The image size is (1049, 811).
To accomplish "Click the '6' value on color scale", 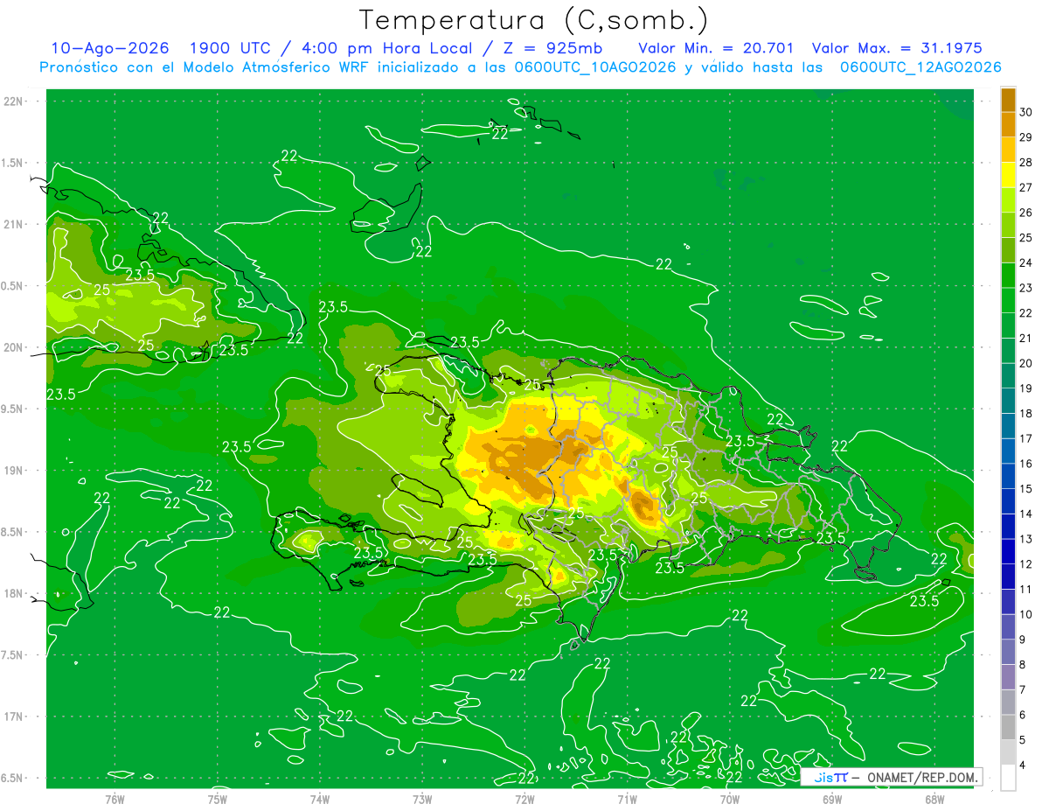I will [1022, 715].
